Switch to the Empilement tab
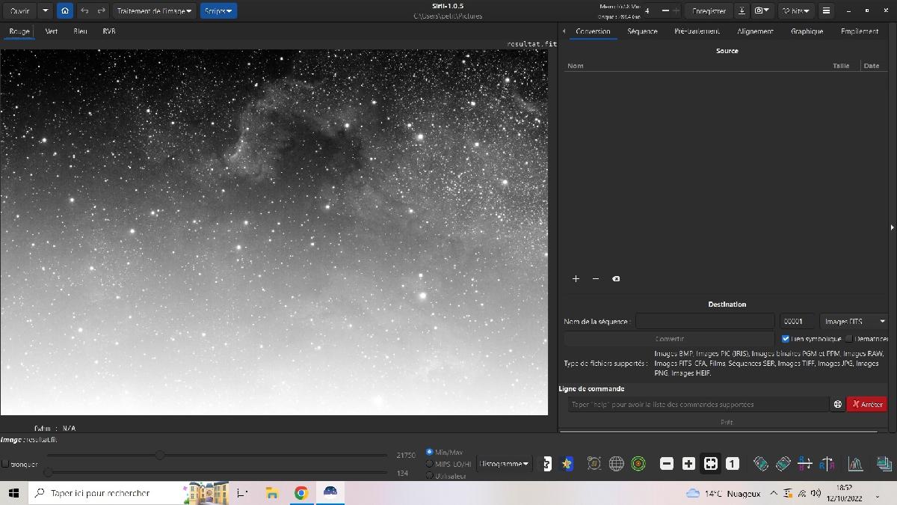This screenshot has height=505, width=897. 859,31
